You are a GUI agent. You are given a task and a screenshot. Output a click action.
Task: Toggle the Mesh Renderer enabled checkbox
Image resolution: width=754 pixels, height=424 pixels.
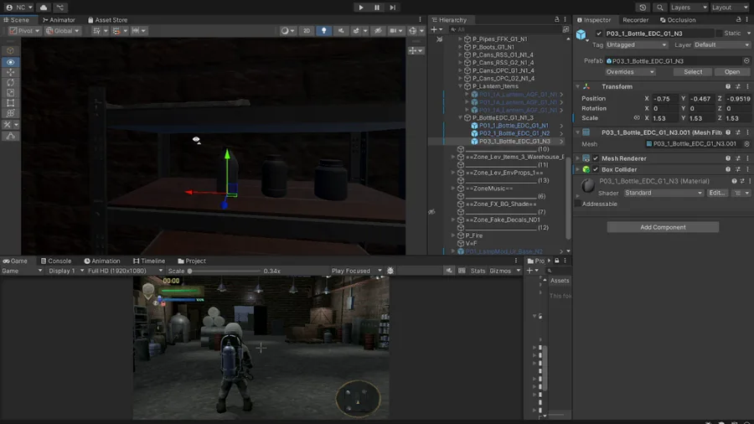point(596,158)
